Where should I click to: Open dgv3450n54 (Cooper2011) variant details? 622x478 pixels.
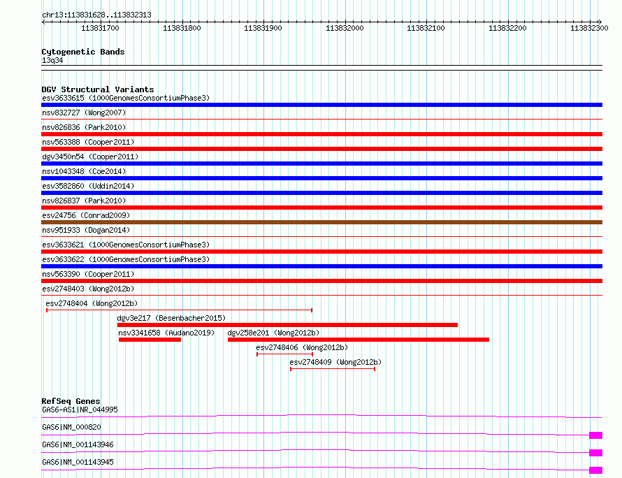(90, 157)
